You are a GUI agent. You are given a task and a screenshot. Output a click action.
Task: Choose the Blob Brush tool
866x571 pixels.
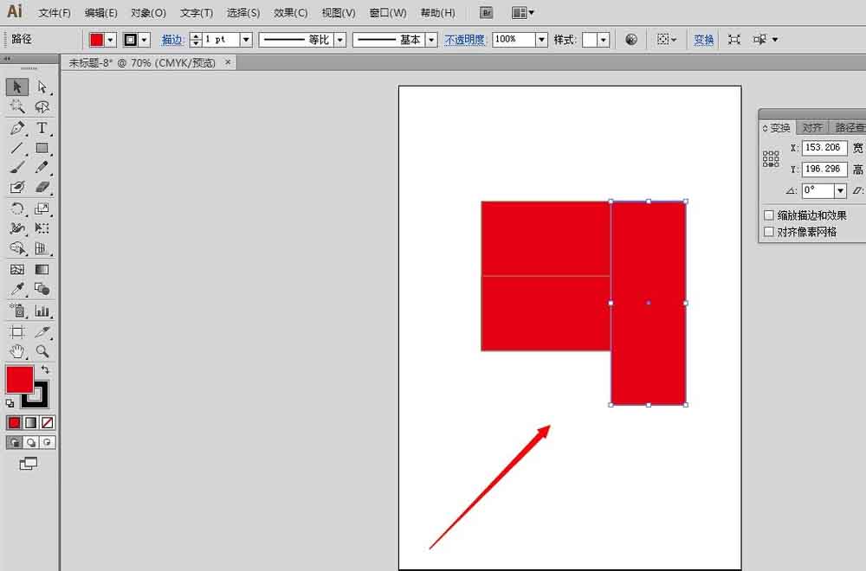(x=17, y=187)
